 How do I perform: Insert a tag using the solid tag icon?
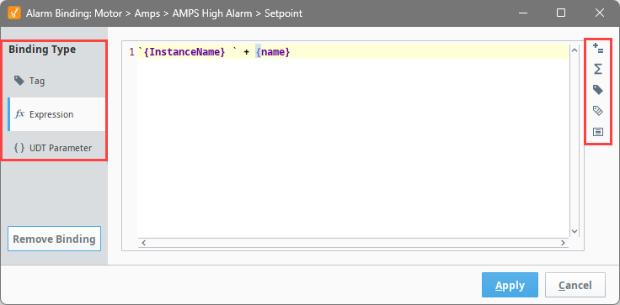coord(598,90)
